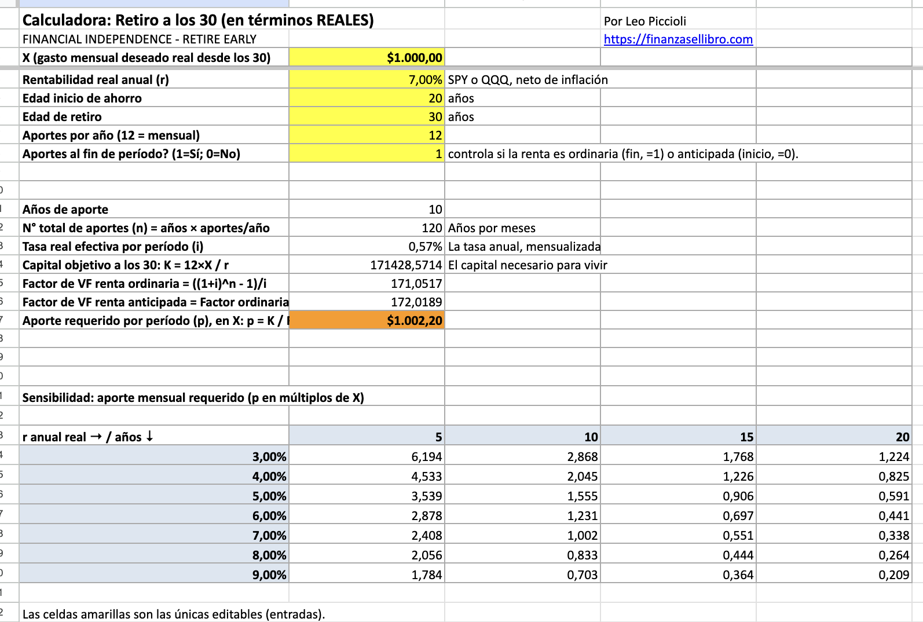
Task: Select the ordinary annuity factor 171,0517
Action: click(367, 283)
